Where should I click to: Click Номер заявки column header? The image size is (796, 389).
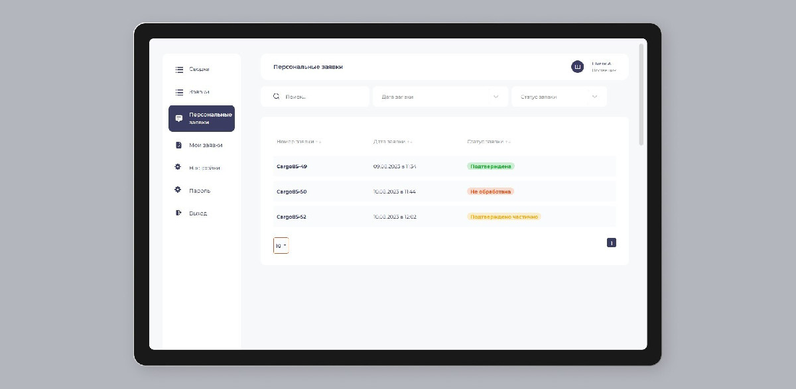point(295,142)
